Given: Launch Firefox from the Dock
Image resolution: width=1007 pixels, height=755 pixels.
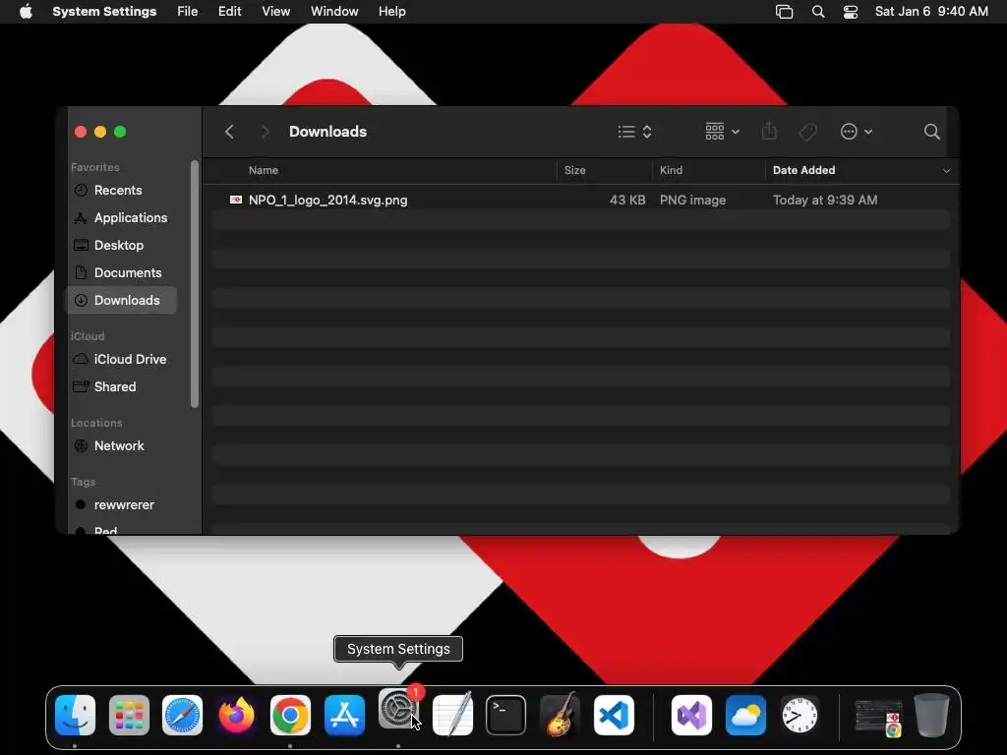Looking at the screenshot, I should point(236,716).
